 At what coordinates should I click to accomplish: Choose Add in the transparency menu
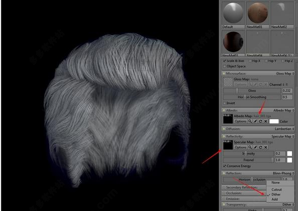pos(280,199)
